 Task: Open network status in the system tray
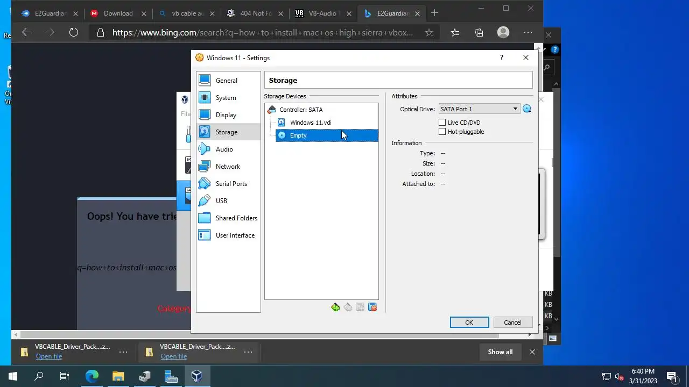[607, 376]
